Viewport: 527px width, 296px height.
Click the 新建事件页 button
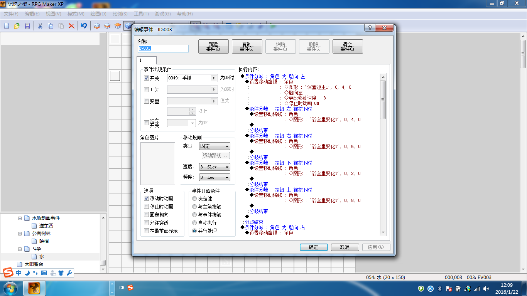(213, 47)
